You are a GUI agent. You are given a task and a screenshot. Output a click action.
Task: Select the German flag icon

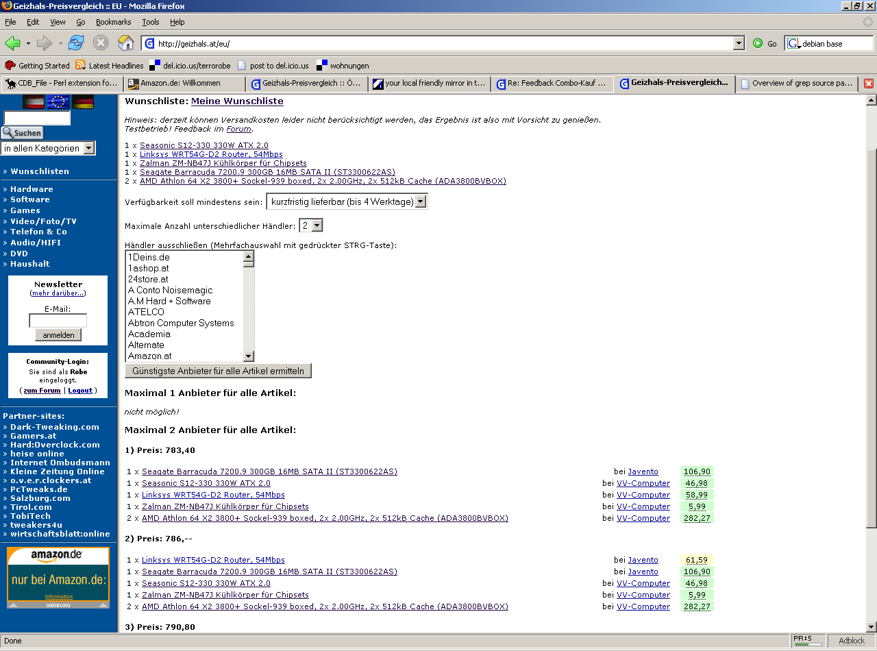pos(83,102)
